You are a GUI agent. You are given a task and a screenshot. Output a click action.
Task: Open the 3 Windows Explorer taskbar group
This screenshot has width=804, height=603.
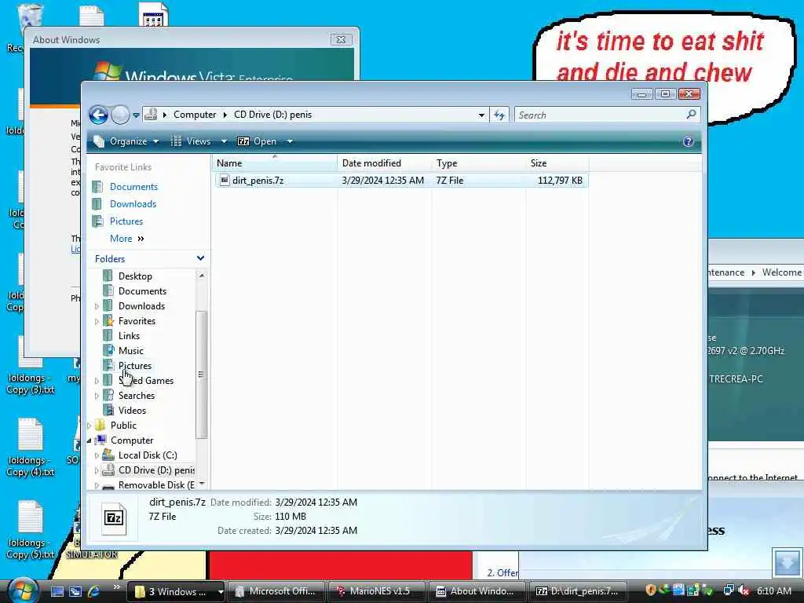pos(175,592)
